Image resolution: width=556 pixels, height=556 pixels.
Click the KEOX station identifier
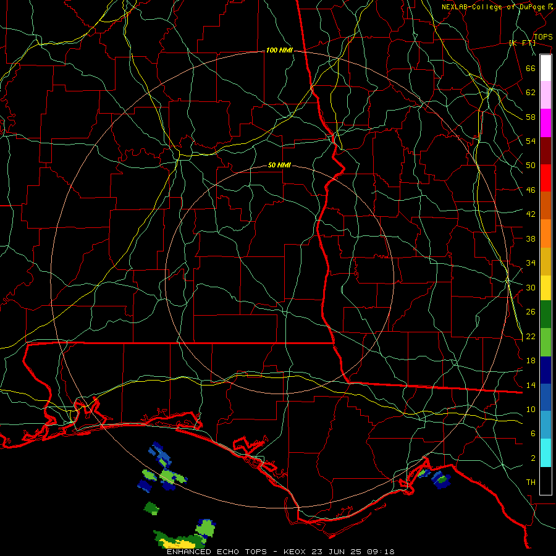pyautogui.click(x=295, y=552)
